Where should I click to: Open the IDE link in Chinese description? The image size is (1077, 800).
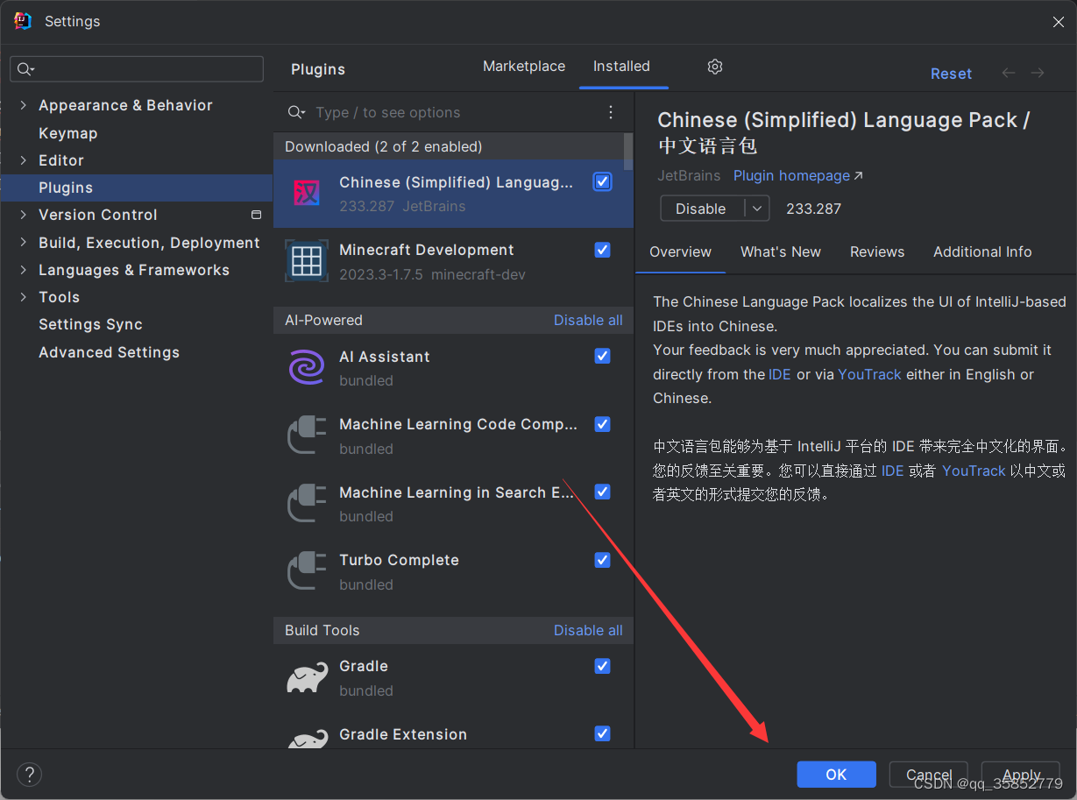(x=892, y=471)
